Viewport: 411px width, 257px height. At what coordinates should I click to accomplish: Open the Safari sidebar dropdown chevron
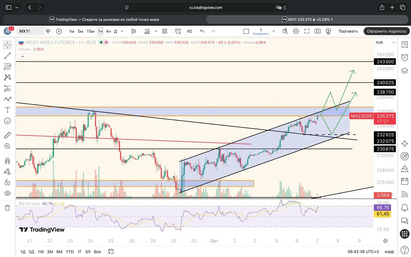click(x=16, y=7)
